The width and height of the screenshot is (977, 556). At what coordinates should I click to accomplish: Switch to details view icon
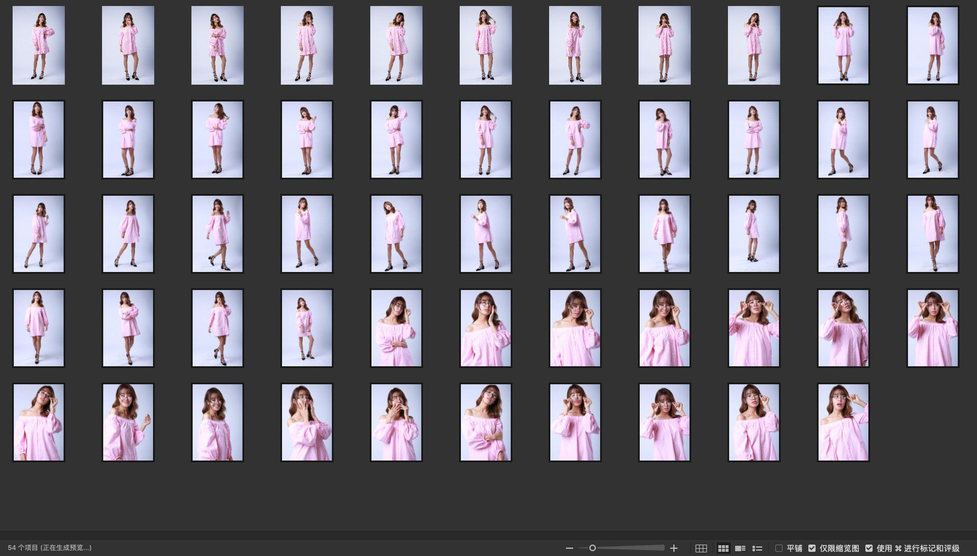click(740, 548)
